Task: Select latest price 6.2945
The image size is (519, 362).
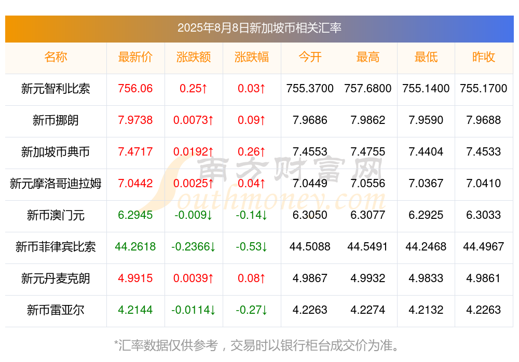Action: 135,215
